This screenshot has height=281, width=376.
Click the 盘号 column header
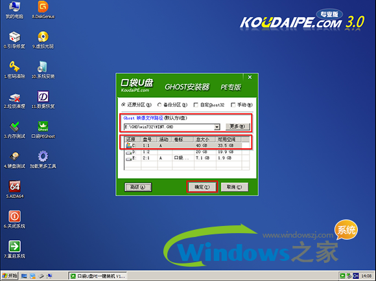pyautogui.click(x=149, y=139)
